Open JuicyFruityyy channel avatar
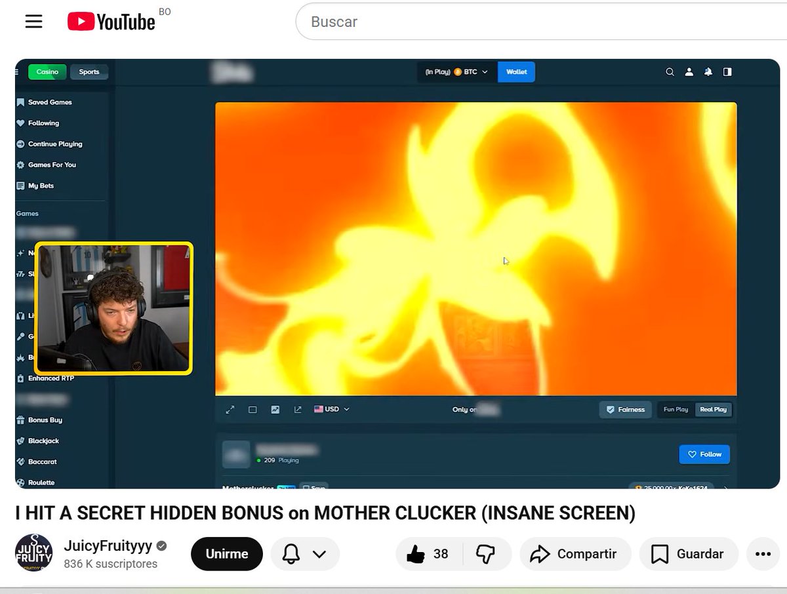This screenshot has height=594, width=787. 33,553
